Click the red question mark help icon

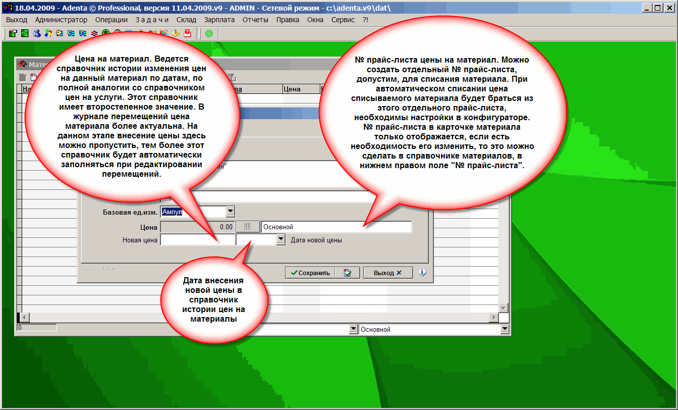187,33
